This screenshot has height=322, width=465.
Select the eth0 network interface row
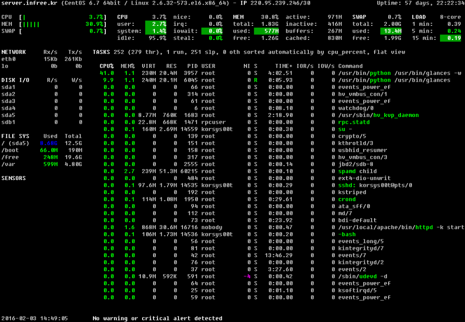41,59
